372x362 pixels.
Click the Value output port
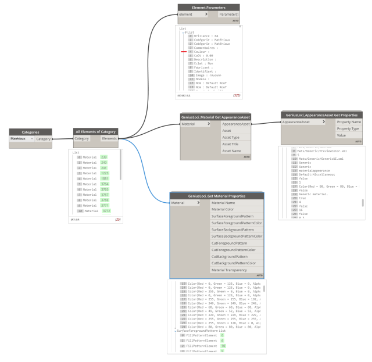[x=349, y=135]
